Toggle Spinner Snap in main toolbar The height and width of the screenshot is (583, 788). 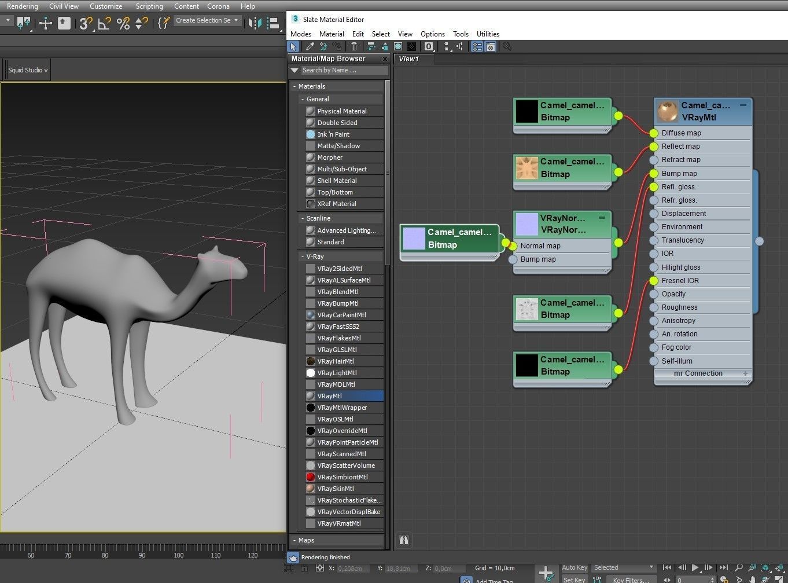tap(142, 23)
